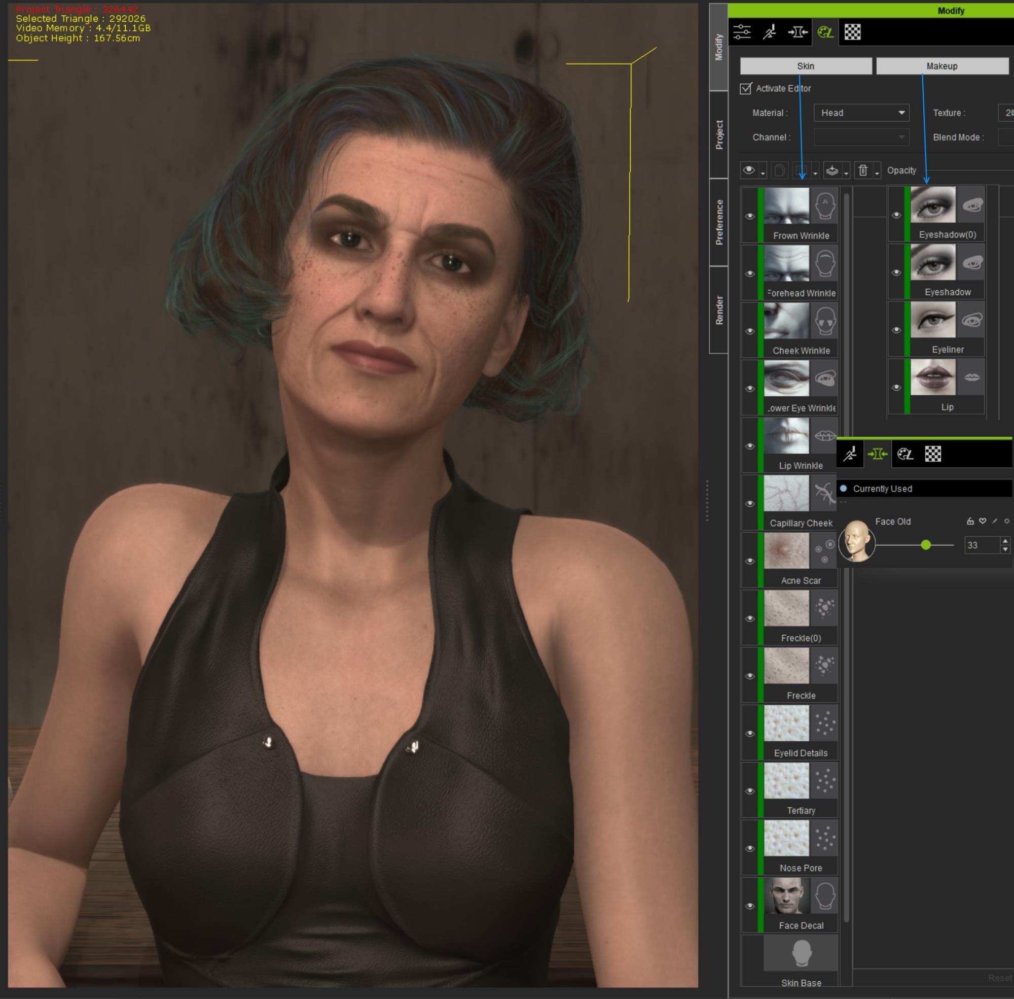Increase Face Old value with up arrow
Image resolution: width=1014 pixels, height=999 pixels.
[1005, 541]
